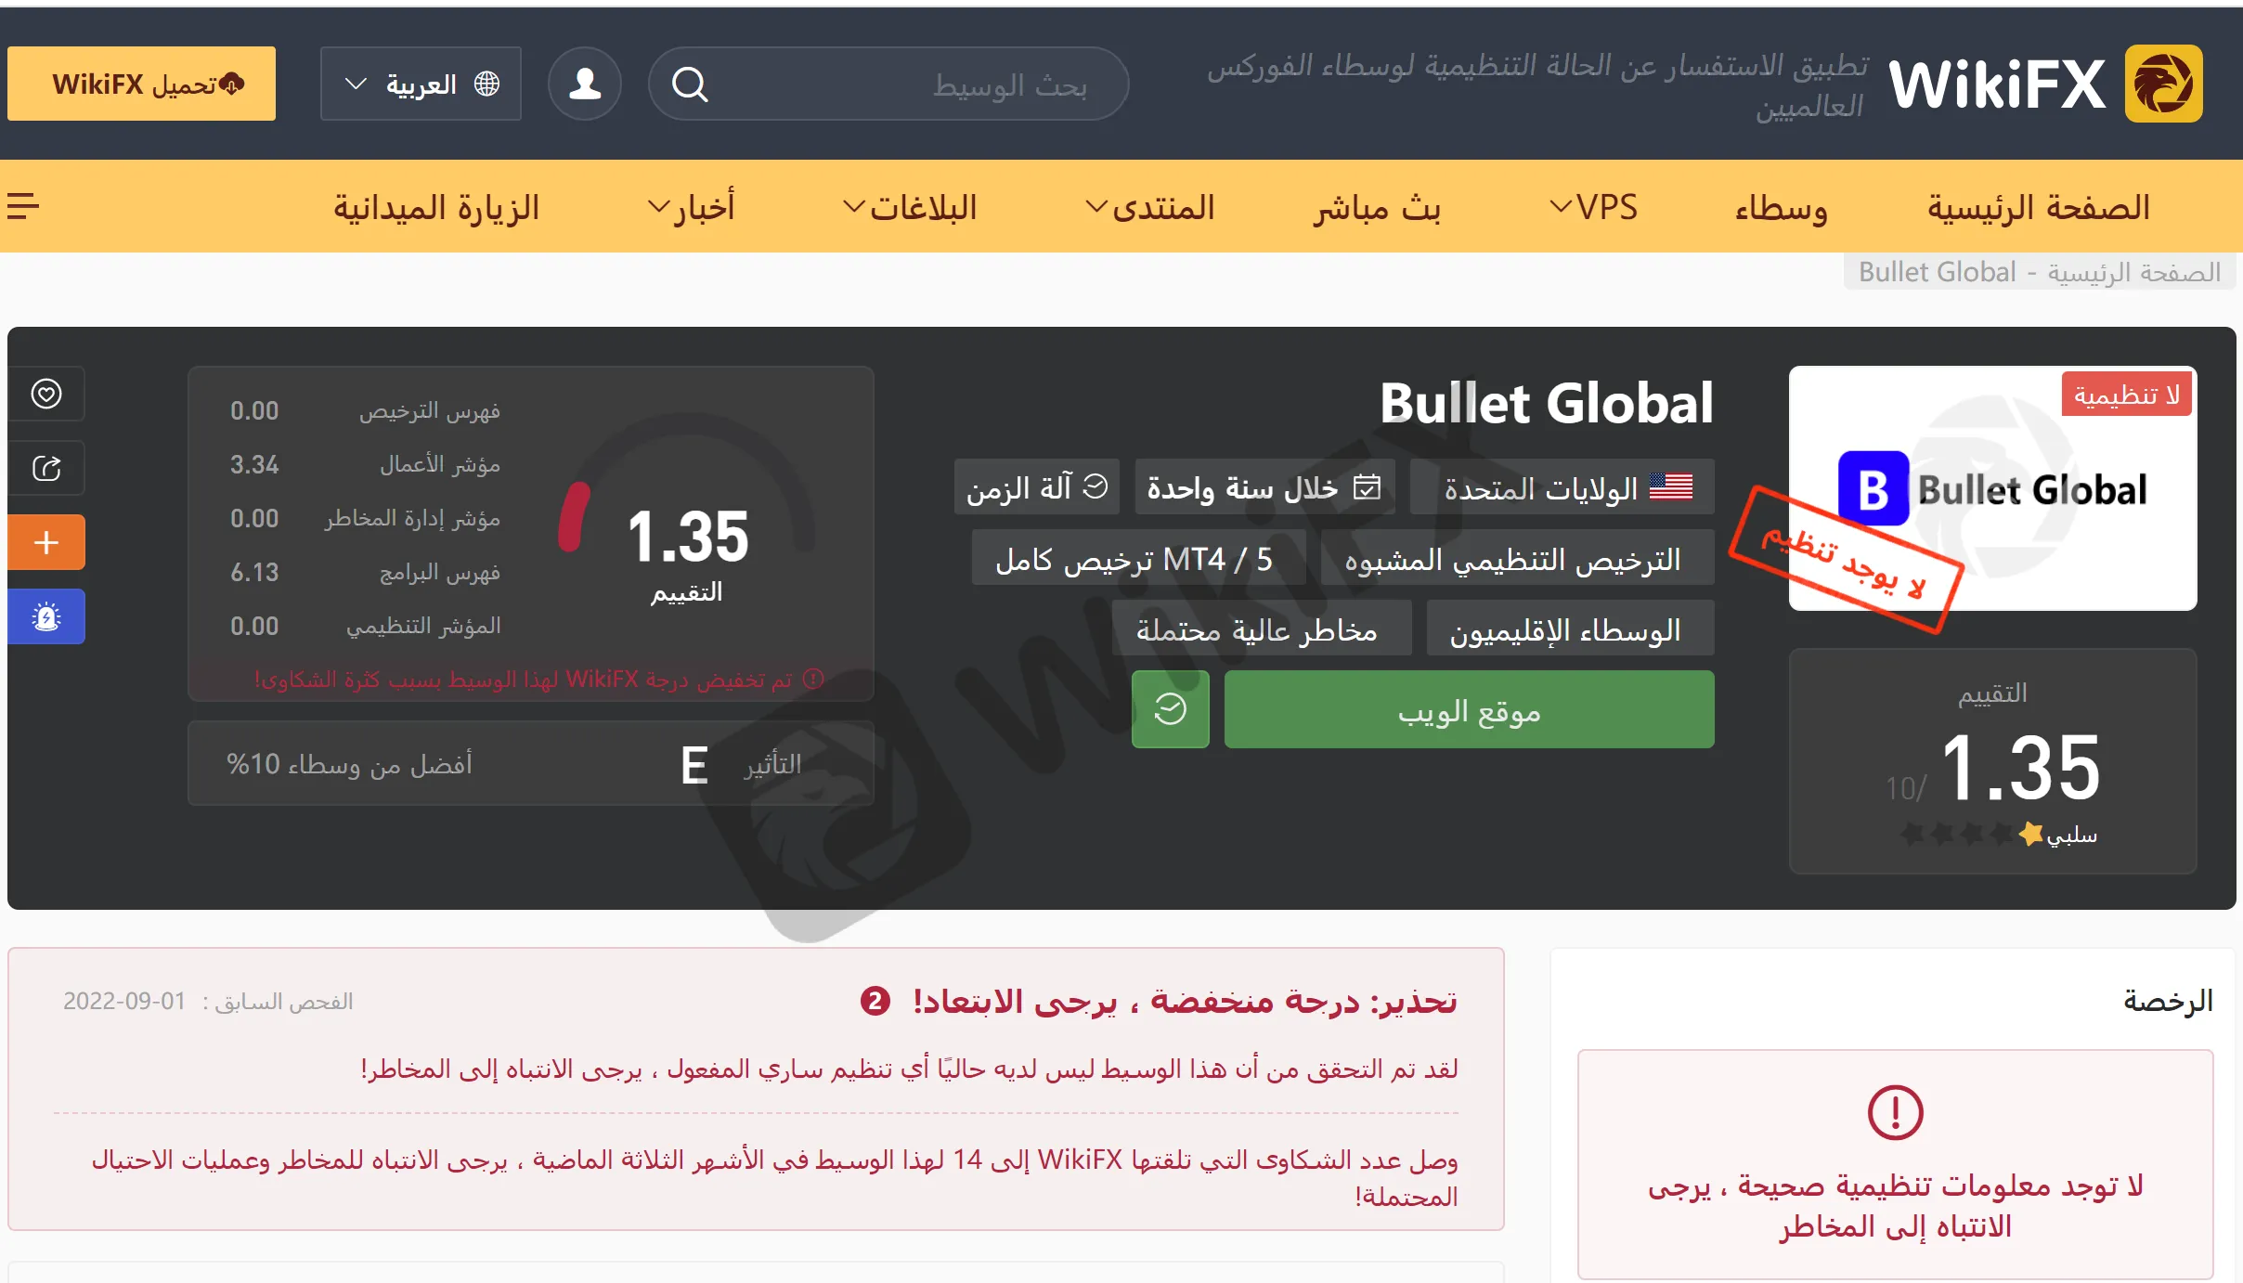
Task: Open the hamburger menu icon
Action: pos(23,205)
